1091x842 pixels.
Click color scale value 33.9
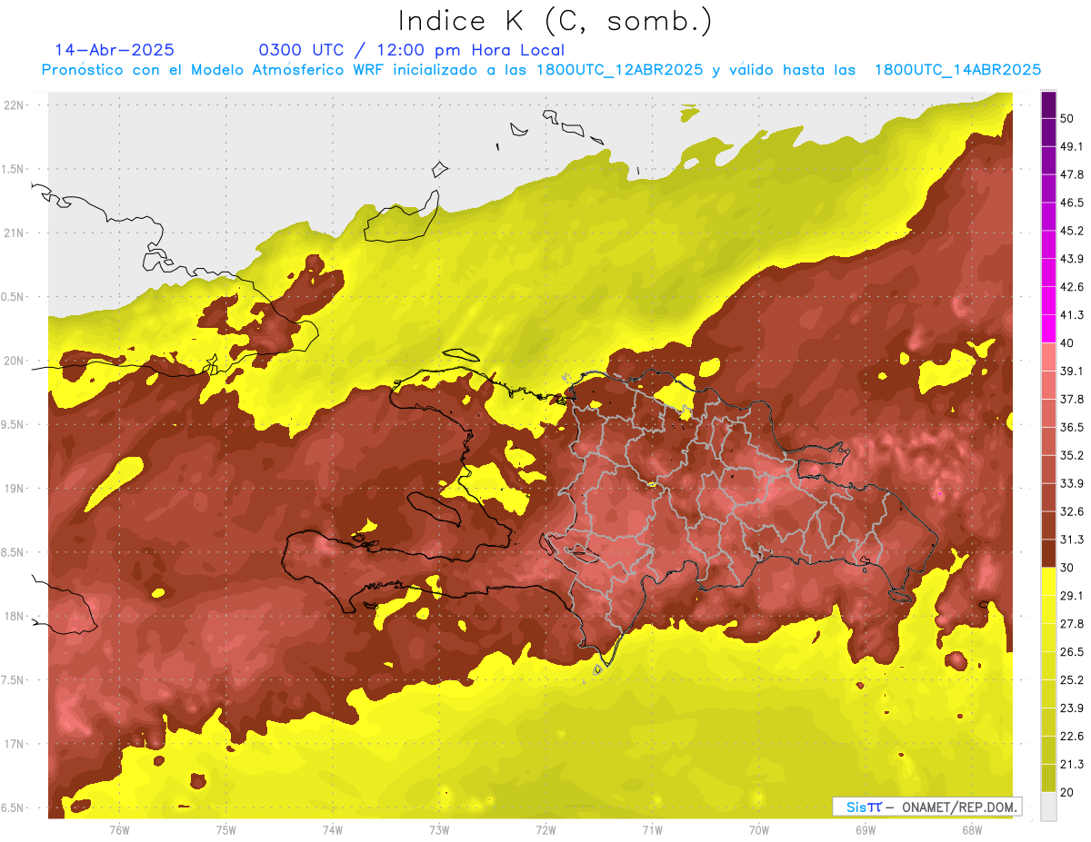click(x=1072, y=483)
